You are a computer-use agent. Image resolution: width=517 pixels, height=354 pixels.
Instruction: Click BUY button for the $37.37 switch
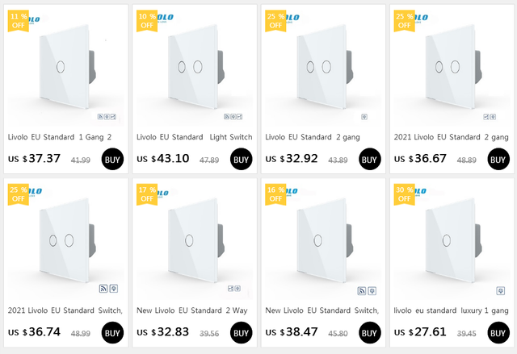tap(112, 159)
